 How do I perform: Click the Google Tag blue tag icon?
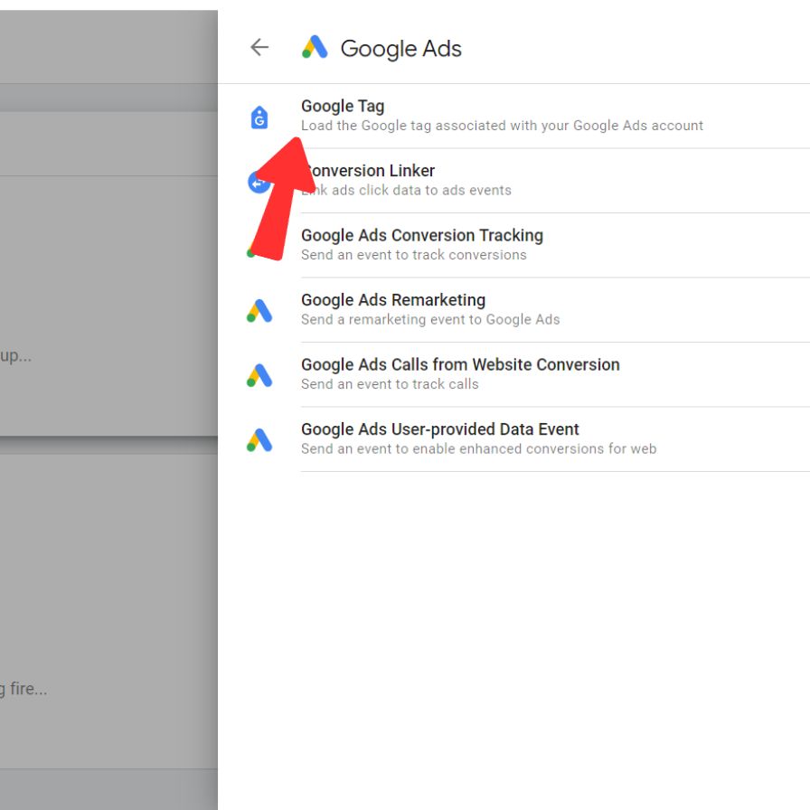click(x=259, y=118)
